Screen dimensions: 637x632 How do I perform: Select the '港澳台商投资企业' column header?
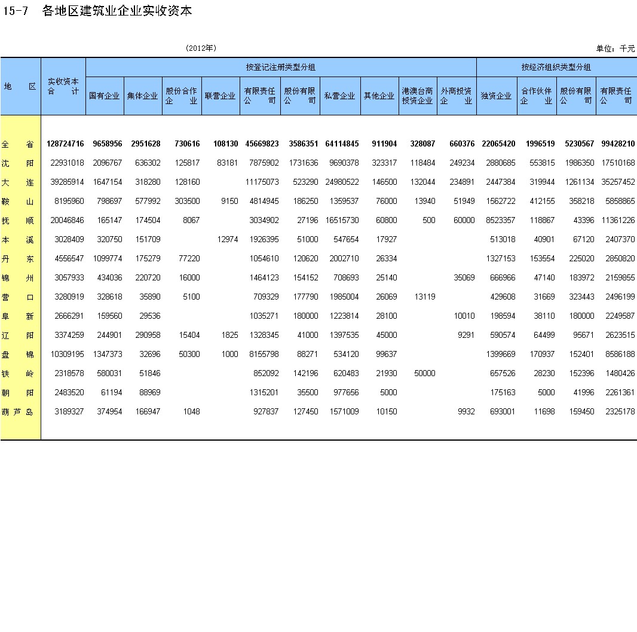418,96
